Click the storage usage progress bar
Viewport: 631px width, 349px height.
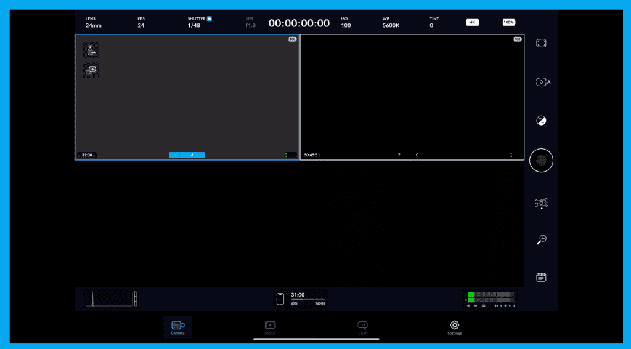coord(308,299)
